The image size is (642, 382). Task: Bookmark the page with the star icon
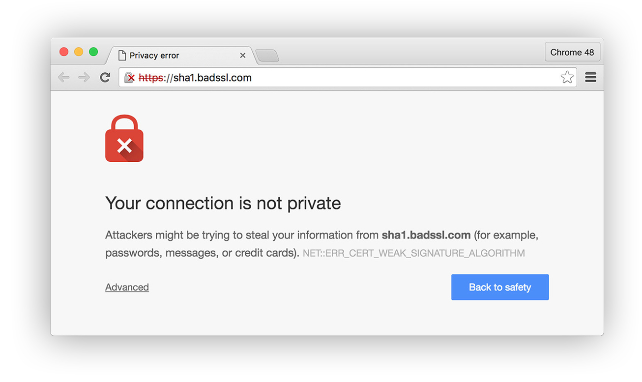[x=567, y=77]
